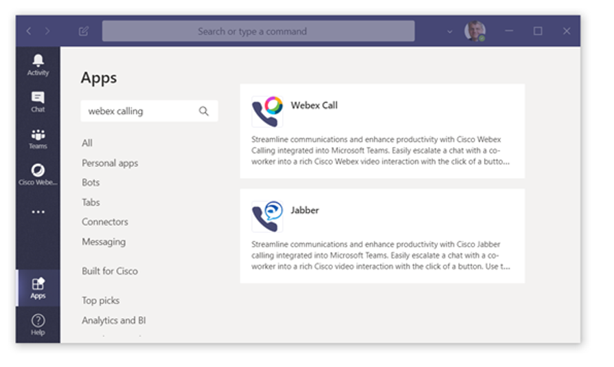The image size is (614, 367).
Task: Open the Webex Call app title
Action: point(314,105)
